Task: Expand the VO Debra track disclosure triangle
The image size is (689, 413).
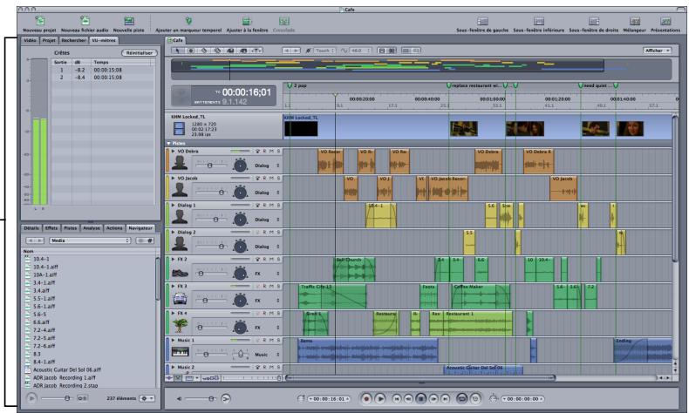Action: pos(174,151)
